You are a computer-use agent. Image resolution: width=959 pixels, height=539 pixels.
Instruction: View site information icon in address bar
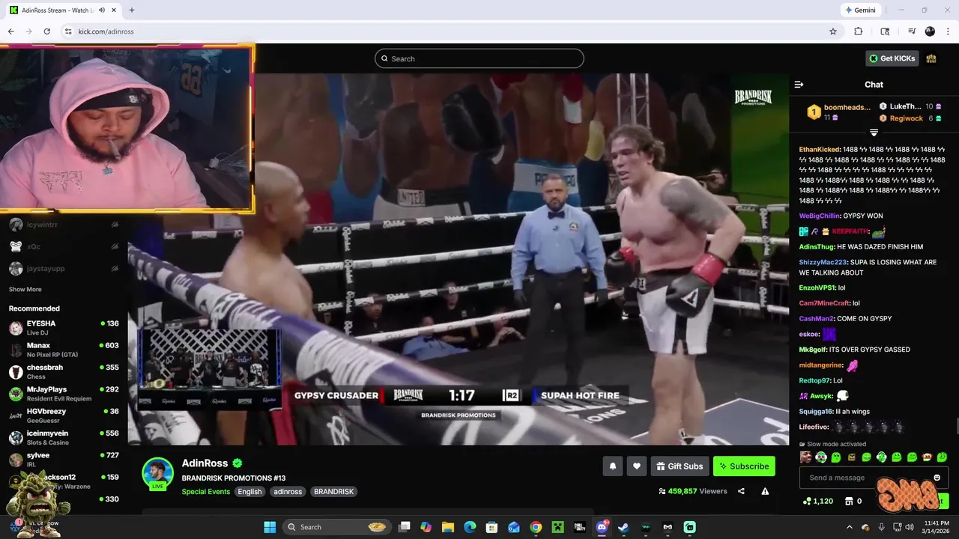click(x=68, y=31)
